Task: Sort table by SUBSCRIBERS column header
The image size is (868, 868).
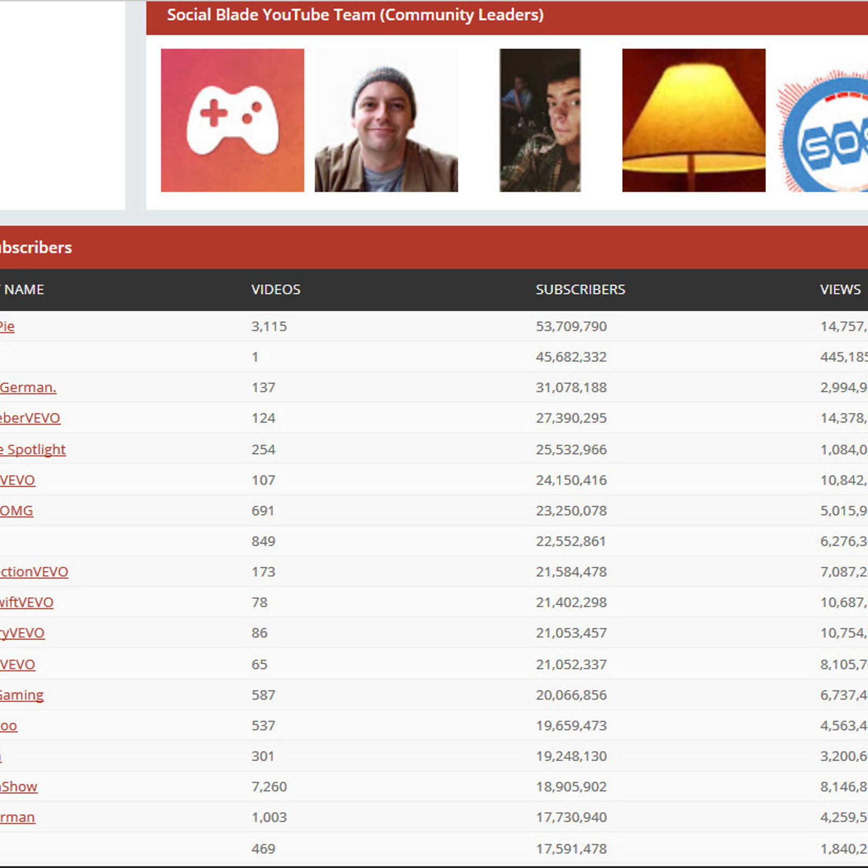Action: coord(580,289)
